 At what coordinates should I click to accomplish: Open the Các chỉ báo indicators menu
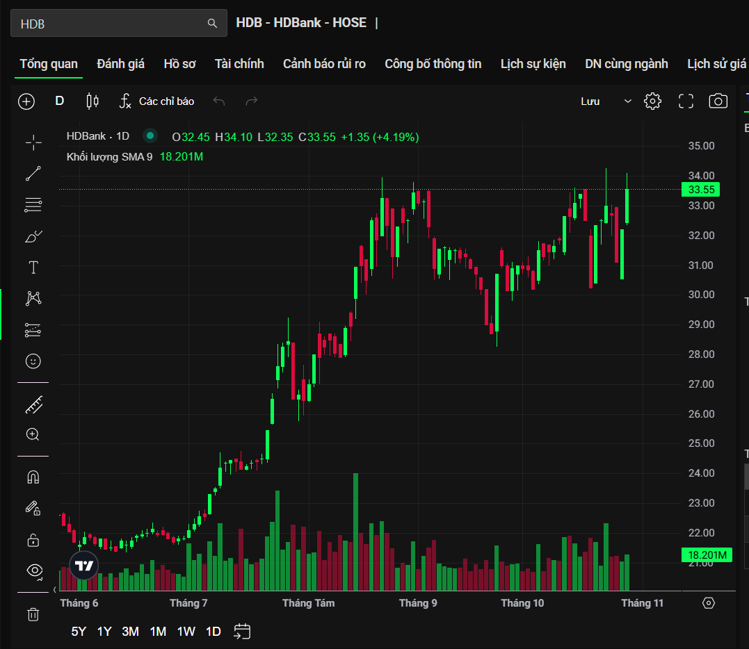(156, 101)
